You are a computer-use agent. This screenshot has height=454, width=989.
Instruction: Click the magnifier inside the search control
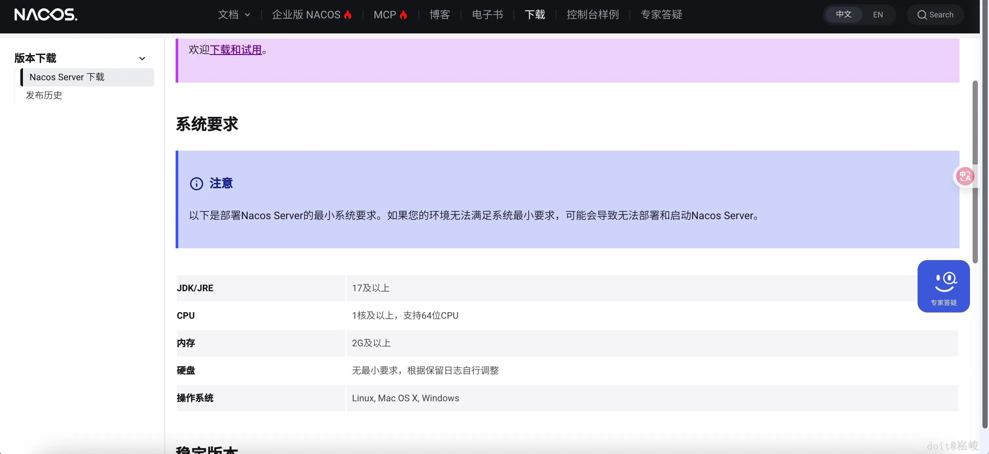tap(922, 15)
